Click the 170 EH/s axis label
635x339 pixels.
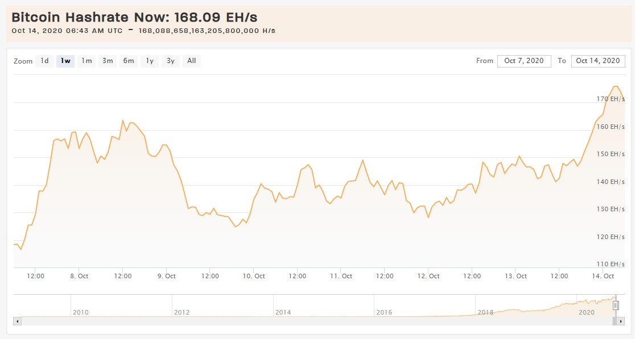point(611,99)
